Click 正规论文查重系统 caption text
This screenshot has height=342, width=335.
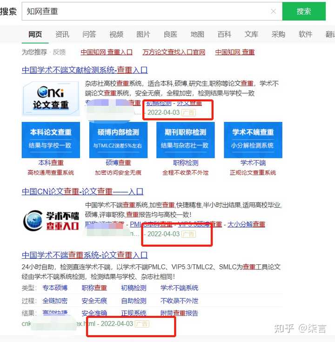coord(253,173)
